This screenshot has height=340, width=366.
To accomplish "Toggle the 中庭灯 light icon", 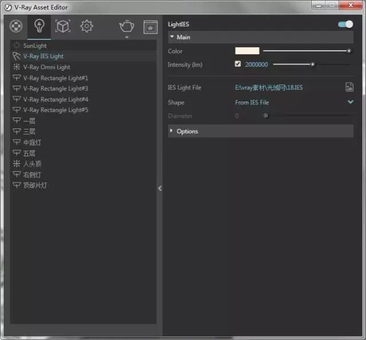I will pos(17,141).
